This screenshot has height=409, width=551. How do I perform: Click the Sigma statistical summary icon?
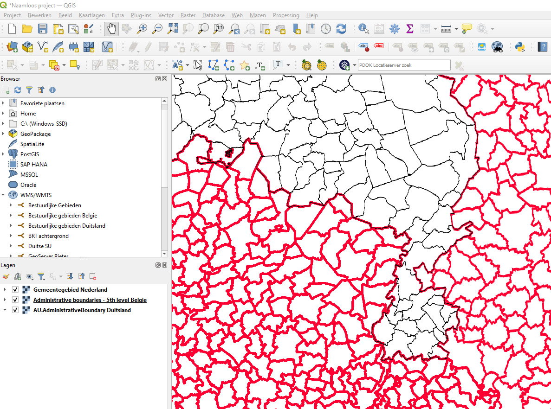pyautogui.click(x=410, y=29)
